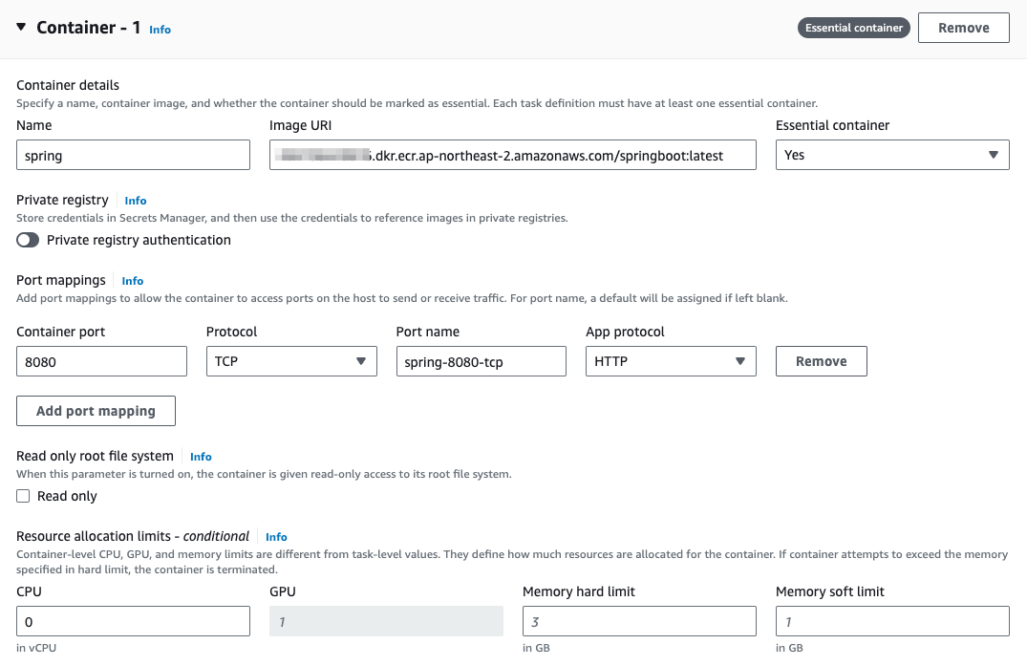
Task: Open Info link next to Port mappings
Action: [133, 281]
